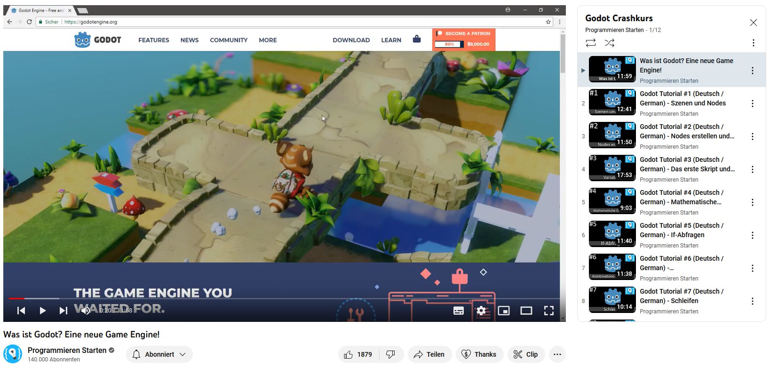Click the Teilen share button
Viewport: 770px width, 368px height.
[429, 354]
